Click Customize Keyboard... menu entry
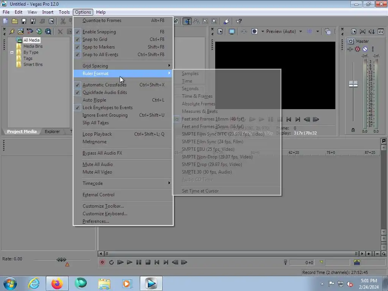Viewport: 388px width, 291px height. point(123,214)
